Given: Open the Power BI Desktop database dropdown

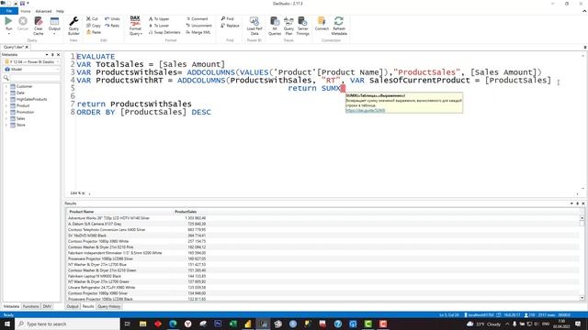Looking at the screenshot, I should [x=31, y=61].
